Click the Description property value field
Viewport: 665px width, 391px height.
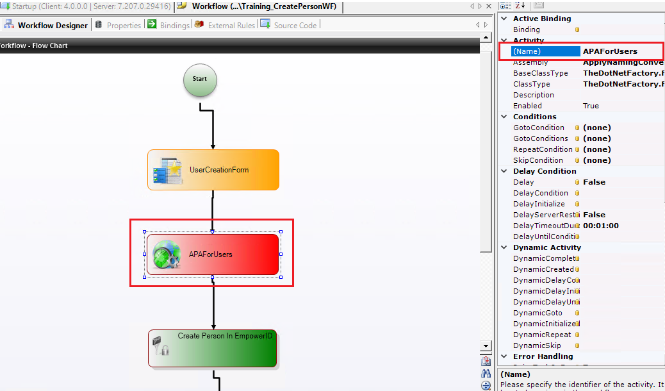(623, 95)
